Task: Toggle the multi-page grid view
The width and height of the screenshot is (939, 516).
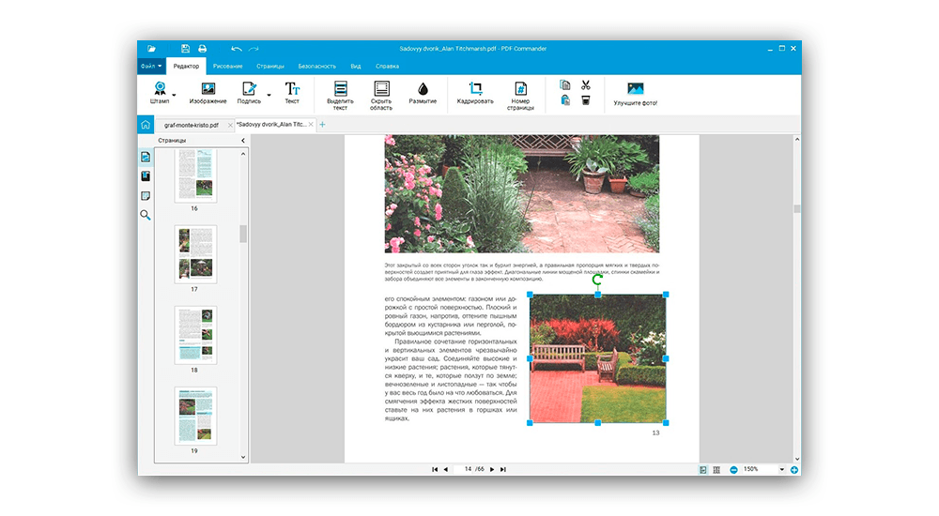Action: click(716, 468)
